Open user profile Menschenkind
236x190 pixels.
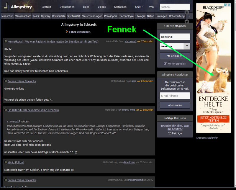coord(135,180)
